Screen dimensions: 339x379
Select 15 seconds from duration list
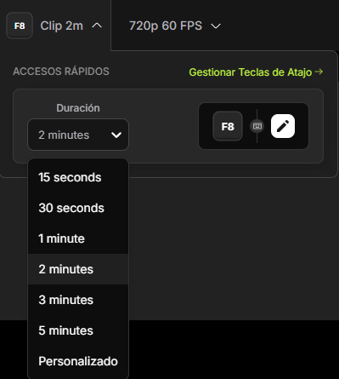[78, 177]
